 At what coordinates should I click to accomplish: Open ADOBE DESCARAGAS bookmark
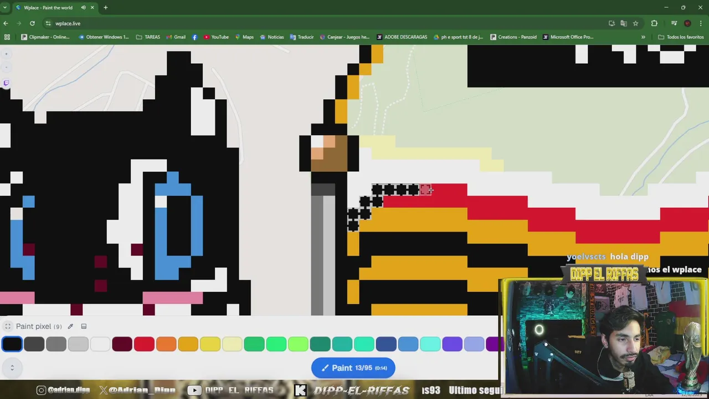402,37
